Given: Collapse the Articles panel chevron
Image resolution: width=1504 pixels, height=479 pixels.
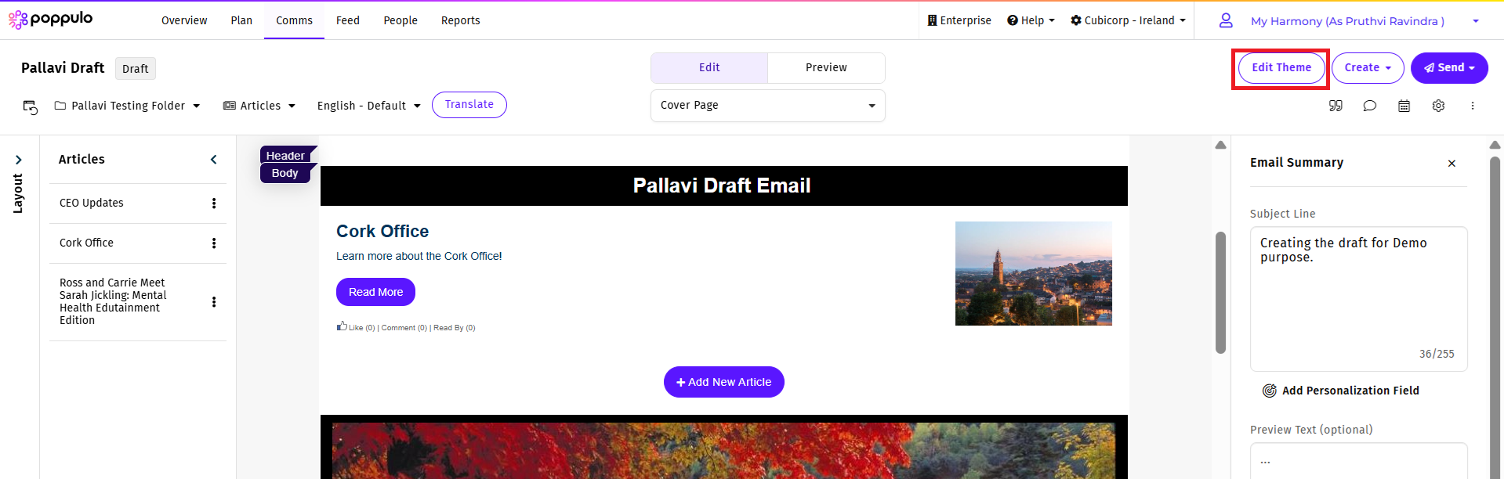Looking at the screenshot, I should tap(214, 160).
